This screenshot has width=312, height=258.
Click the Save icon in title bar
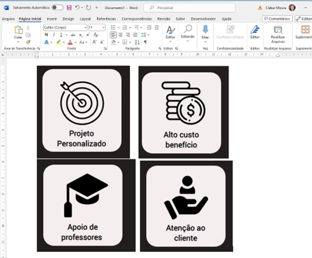pyautogui.click(x=69, y=8)
